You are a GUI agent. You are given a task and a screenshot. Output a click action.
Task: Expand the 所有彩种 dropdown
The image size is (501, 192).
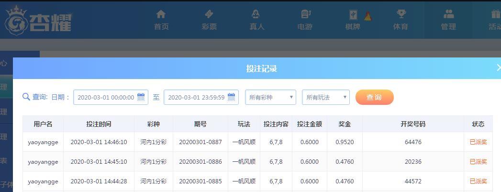(271, 97)
